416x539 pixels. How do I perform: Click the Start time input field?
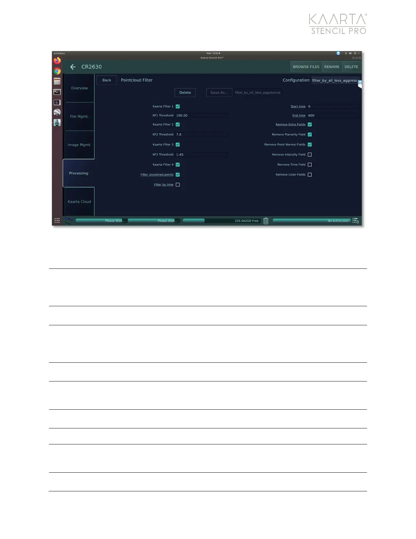pos(333,107)
